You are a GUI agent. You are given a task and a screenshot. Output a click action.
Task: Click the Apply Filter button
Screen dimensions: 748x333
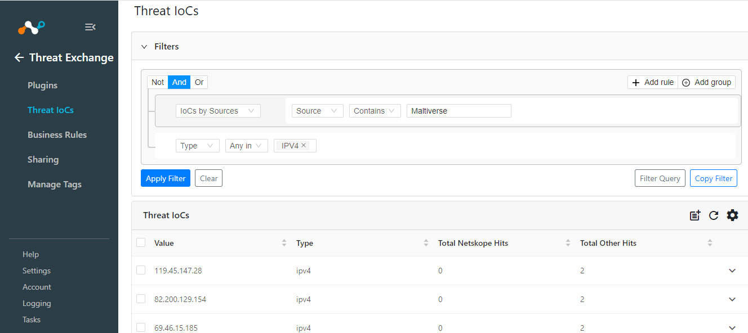[166, 178]
